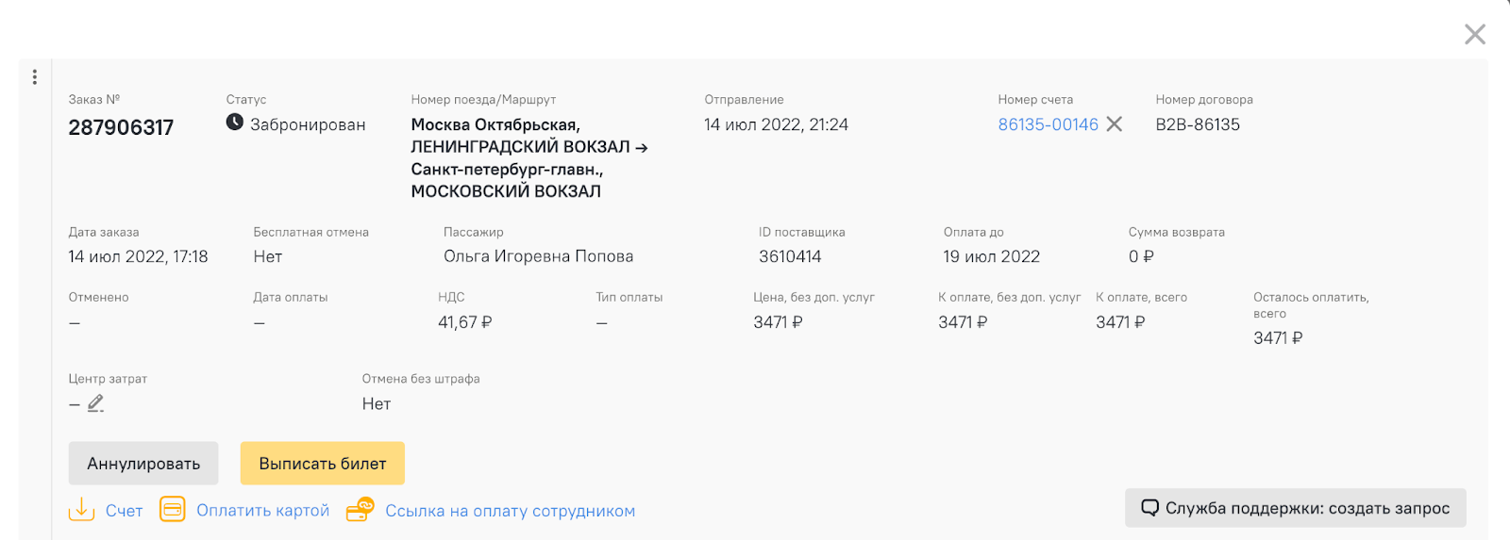Open Ссылка на оплату сотрудником link
This screenshot has height=540, width=1510.
tap(510, 511)
